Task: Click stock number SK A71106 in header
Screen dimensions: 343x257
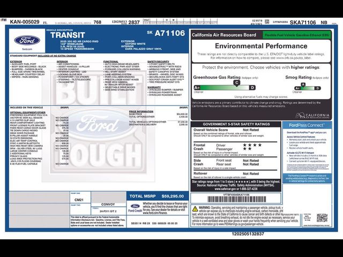Action: coord(166,33)
